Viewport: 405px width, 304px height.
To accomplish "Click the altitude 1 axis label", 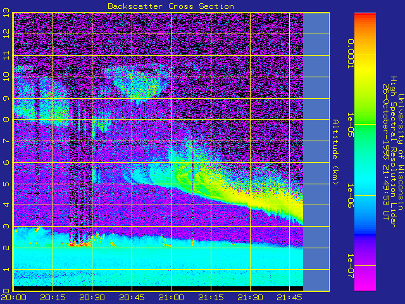I will pyautogui.click(x=6, y=269).
